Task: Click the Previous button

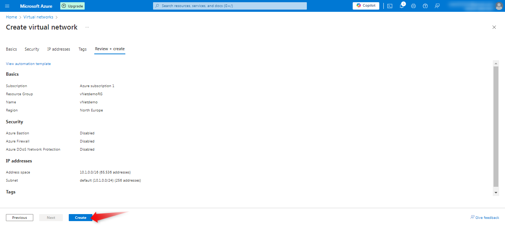Action: point(20,218)
